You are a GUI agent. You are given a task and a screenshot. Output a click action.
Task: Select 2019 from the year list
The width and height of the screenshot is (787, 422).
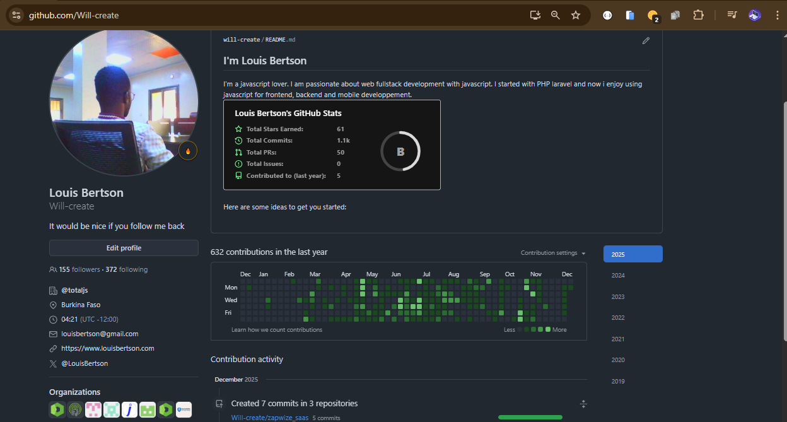click(617, 381)
